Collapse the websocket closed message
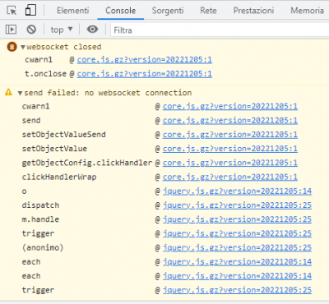 coord(23,47)
